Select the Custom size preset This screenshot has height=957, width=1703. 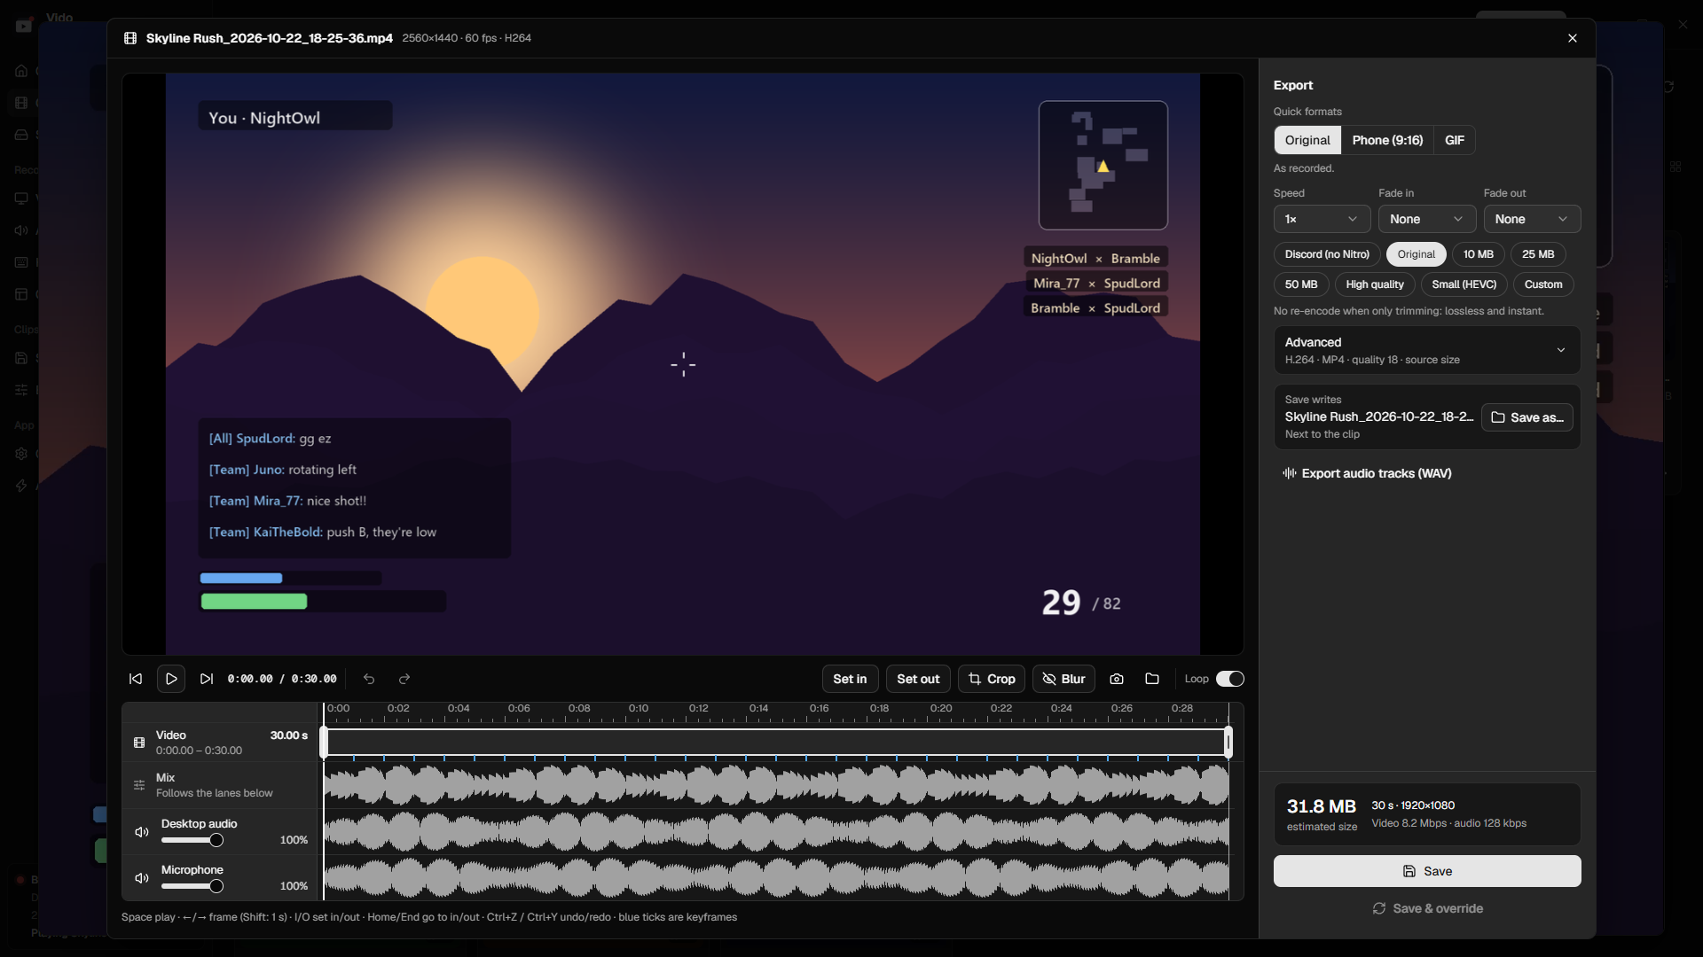point(1543,284)
